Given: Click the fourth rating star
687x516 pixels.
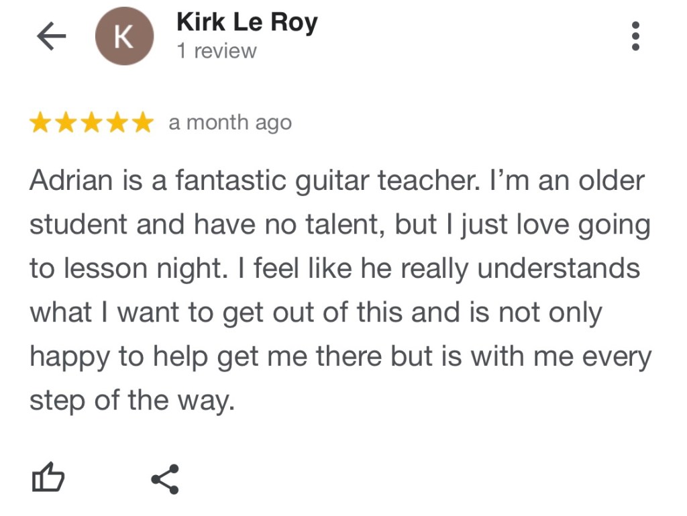Looking at the screenshot, I should (117, 123).
